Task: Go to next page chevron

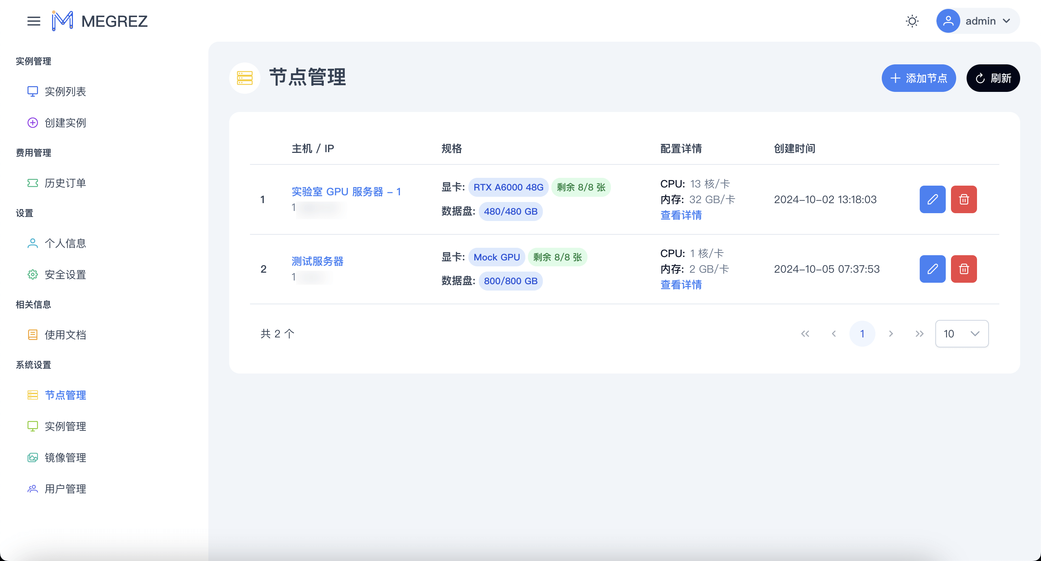Action: (891, 334)
